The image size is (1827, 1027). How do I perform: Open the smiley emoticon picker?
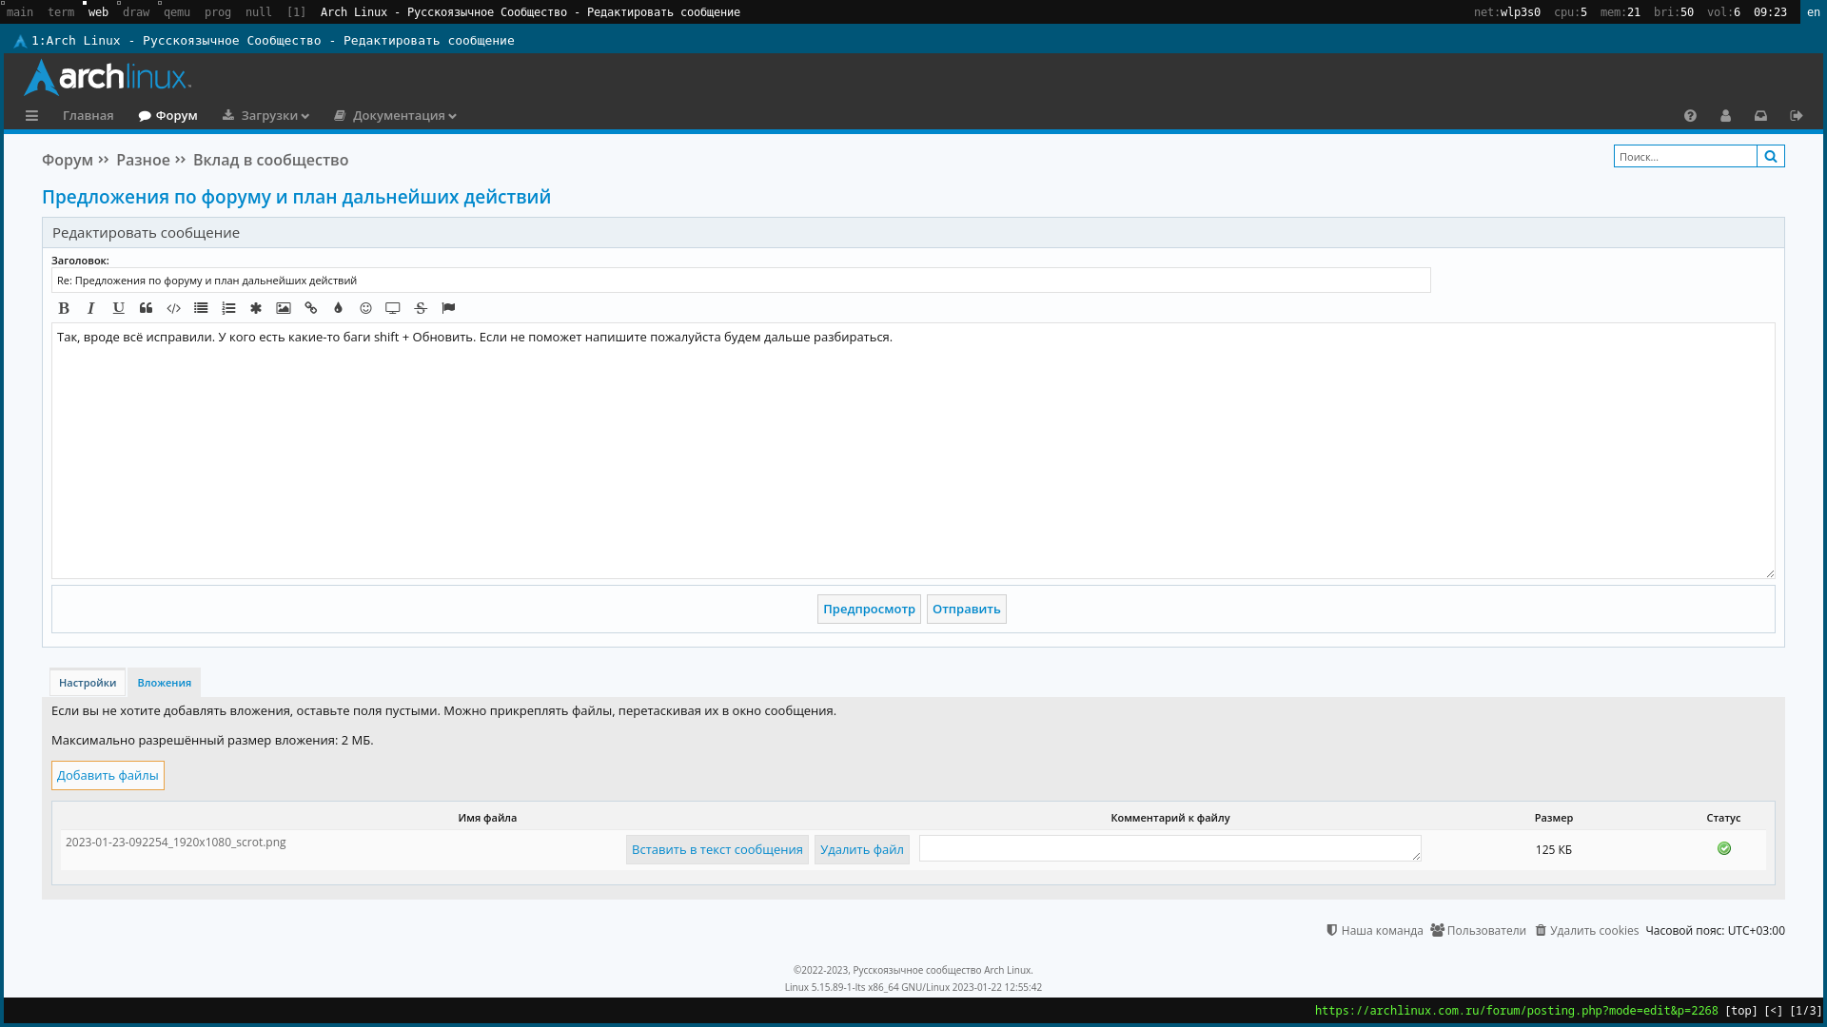(365, 308)
